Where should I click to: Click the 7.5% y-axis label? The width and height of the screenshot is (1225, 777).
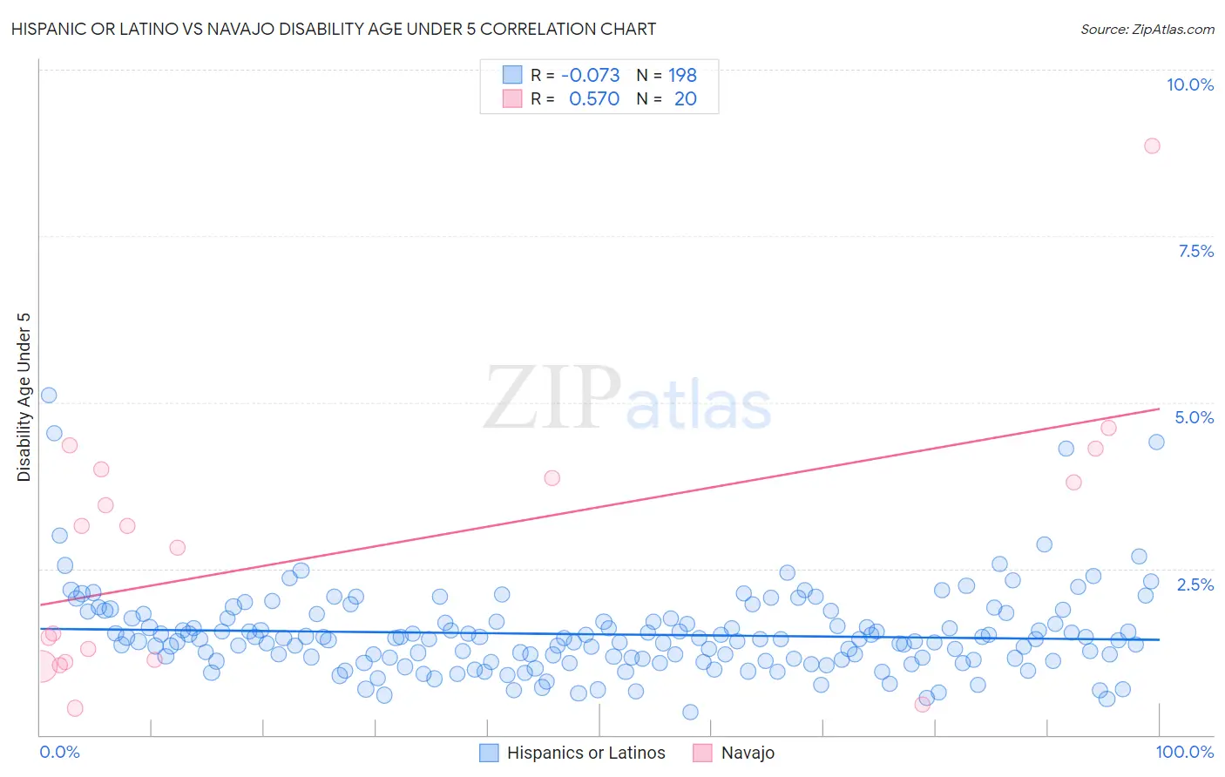click(x=1195, y=251)
